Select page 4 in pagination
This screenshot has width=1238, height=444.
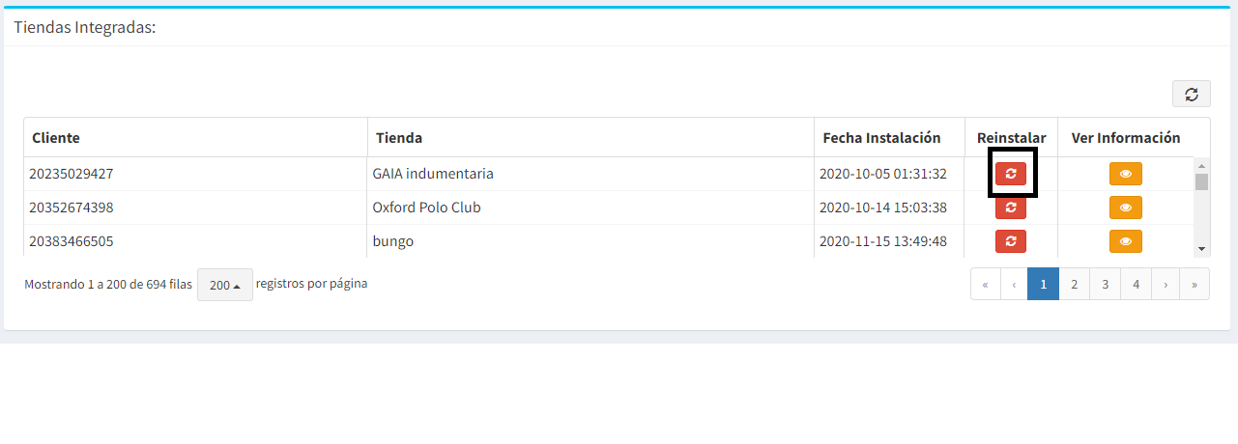1136,284
